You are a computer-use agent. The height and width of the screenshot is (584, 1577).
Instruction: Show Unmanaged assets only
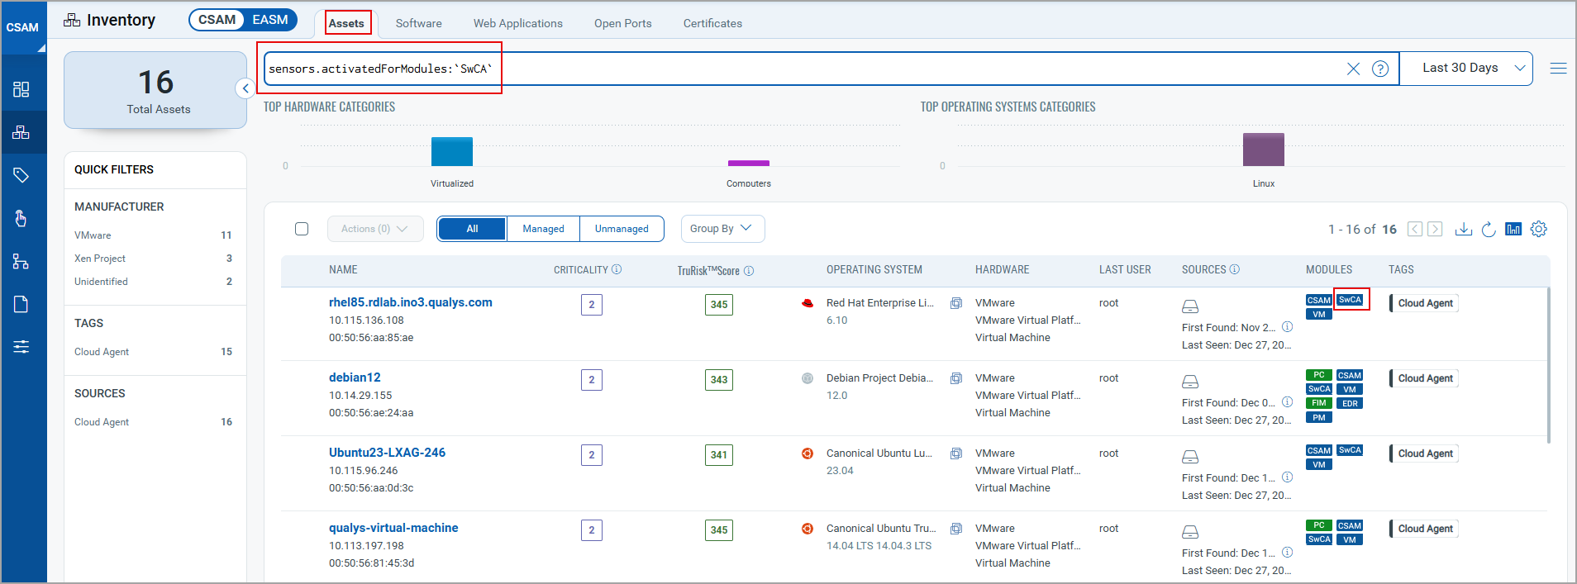pyautogui.click(x=622, y=229)
